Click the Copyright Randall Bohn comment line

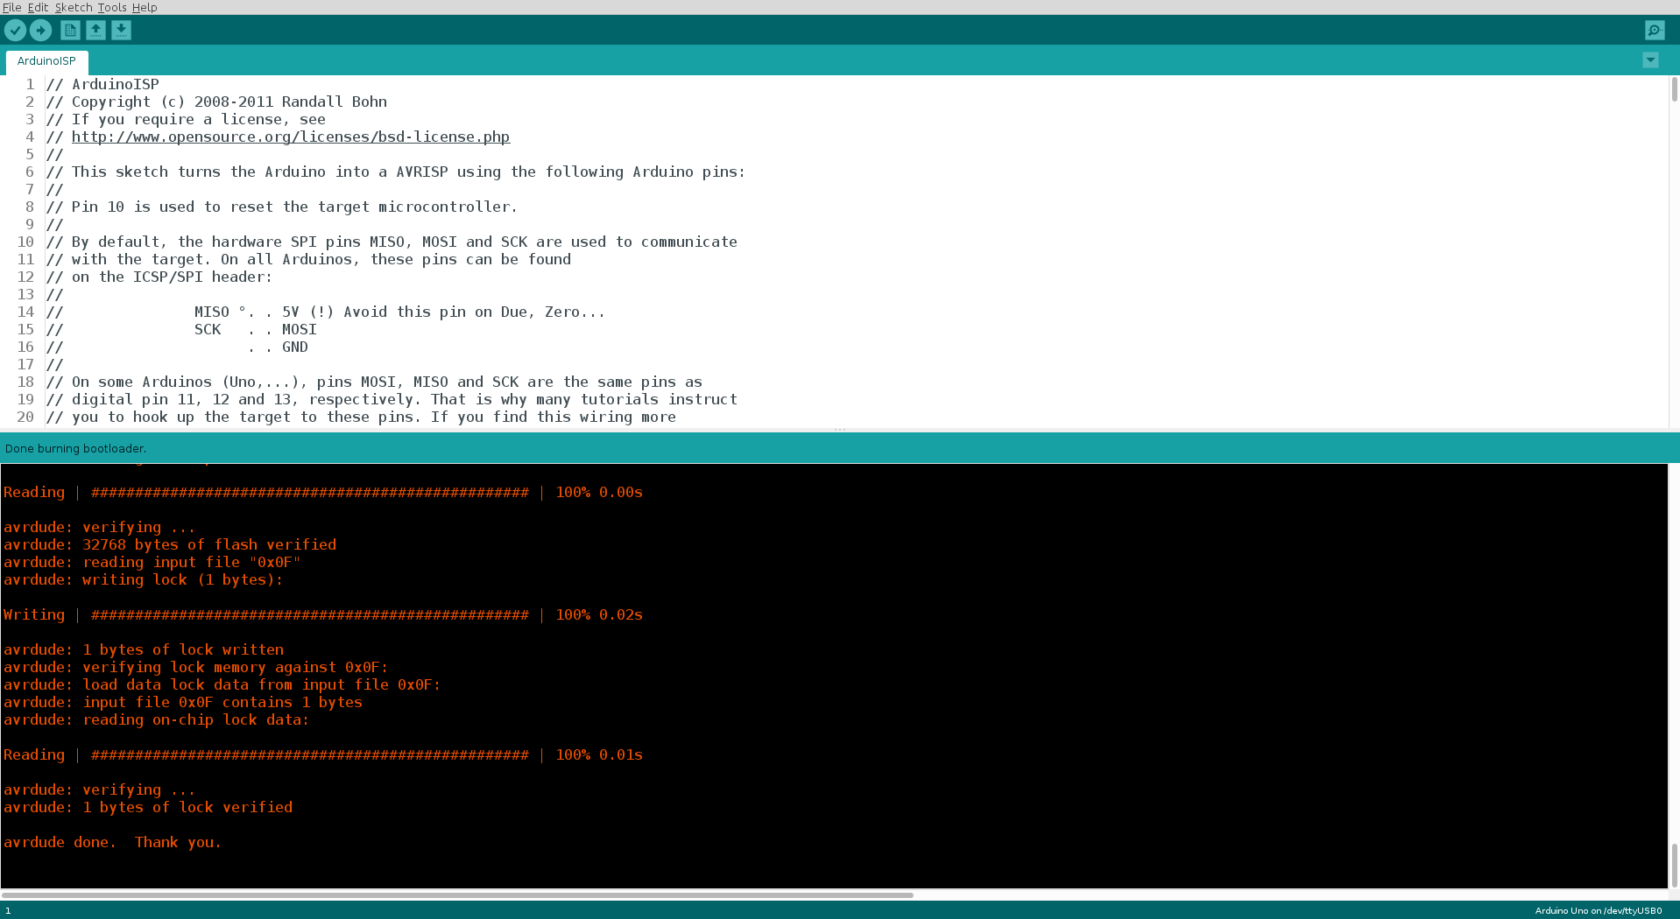216,102
